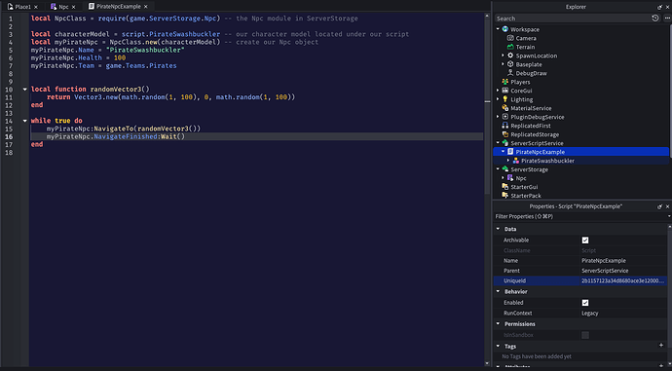Image resolution: width=672 pixels, height=371 pixels.
Task: Select the DebugDraw icon
Action: point(510,73)
